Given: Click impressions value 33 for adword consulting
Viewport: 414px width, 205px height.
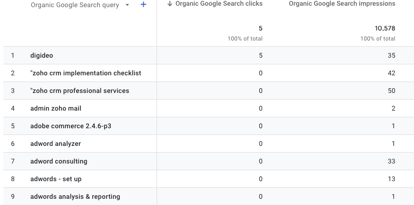Looking at the screenshot, I should 392,161.
